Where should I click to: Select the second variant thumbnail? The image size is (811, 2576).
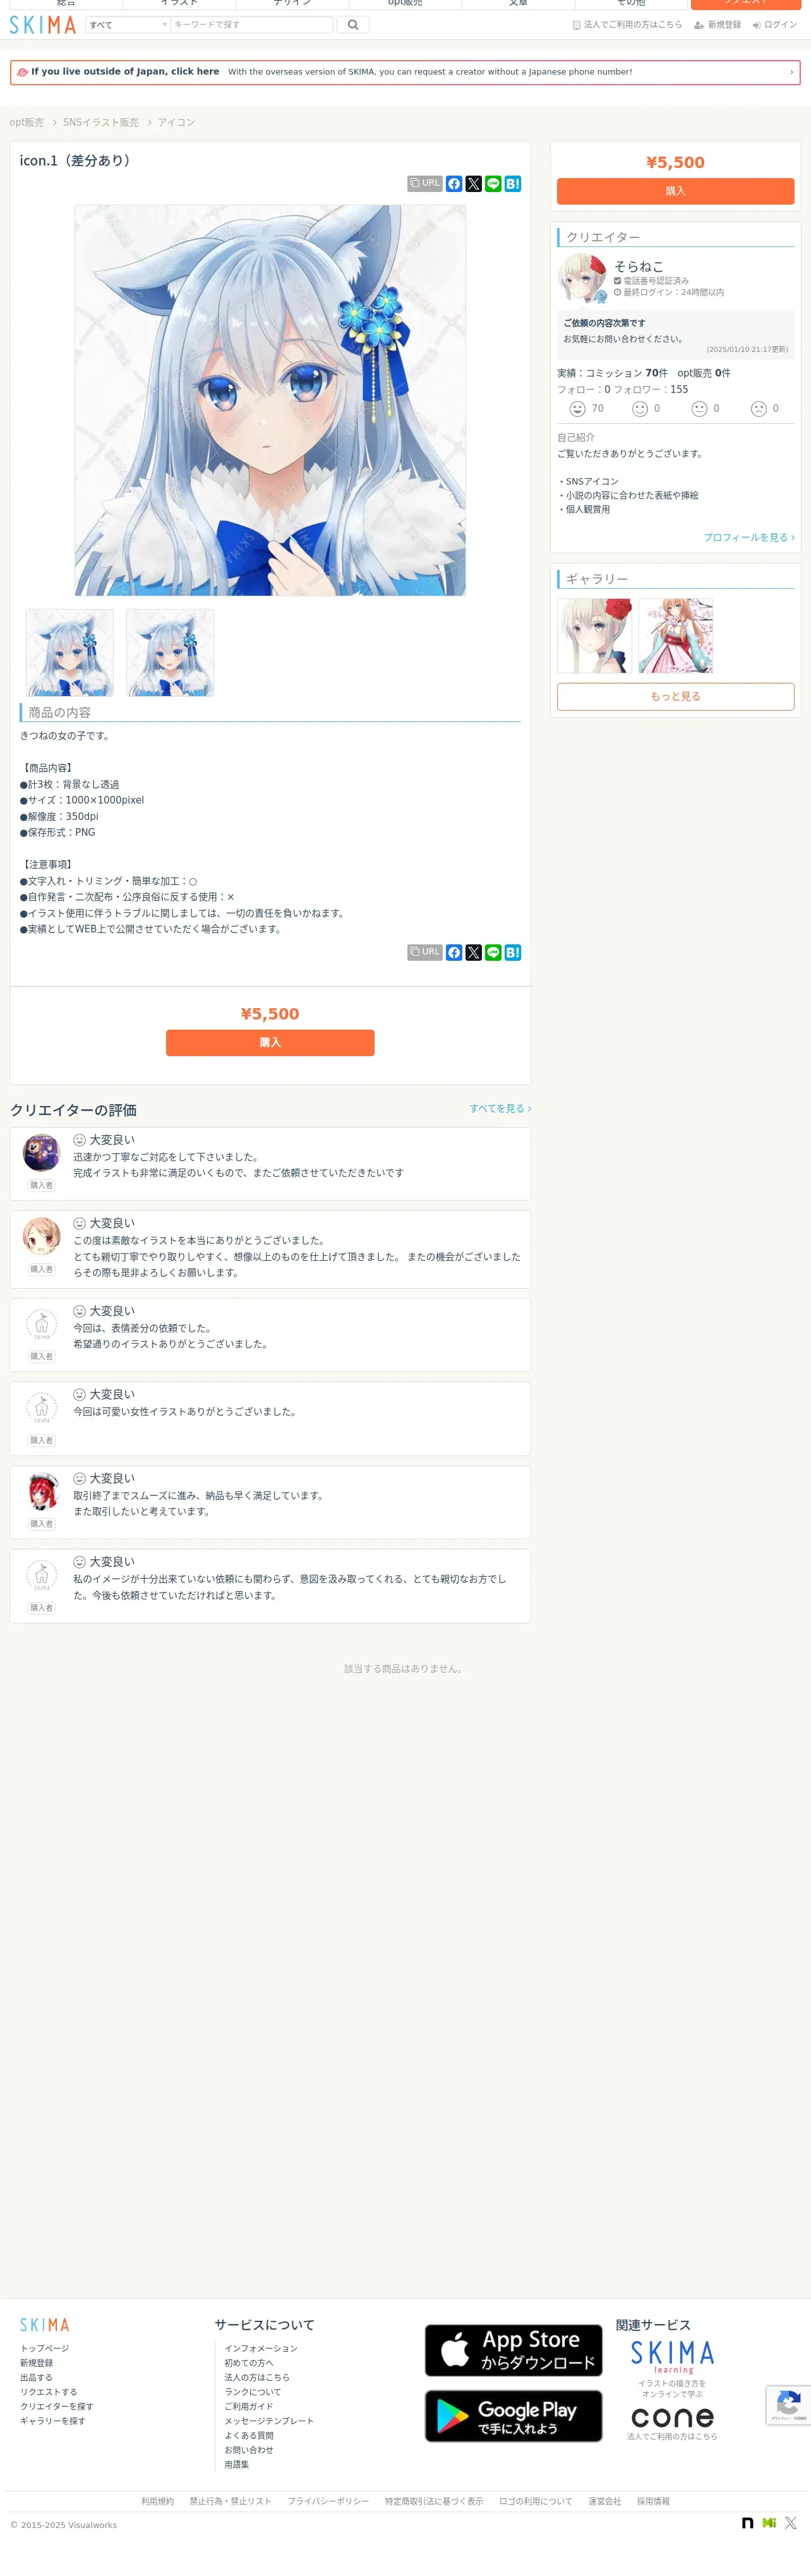tap(170, 653)
